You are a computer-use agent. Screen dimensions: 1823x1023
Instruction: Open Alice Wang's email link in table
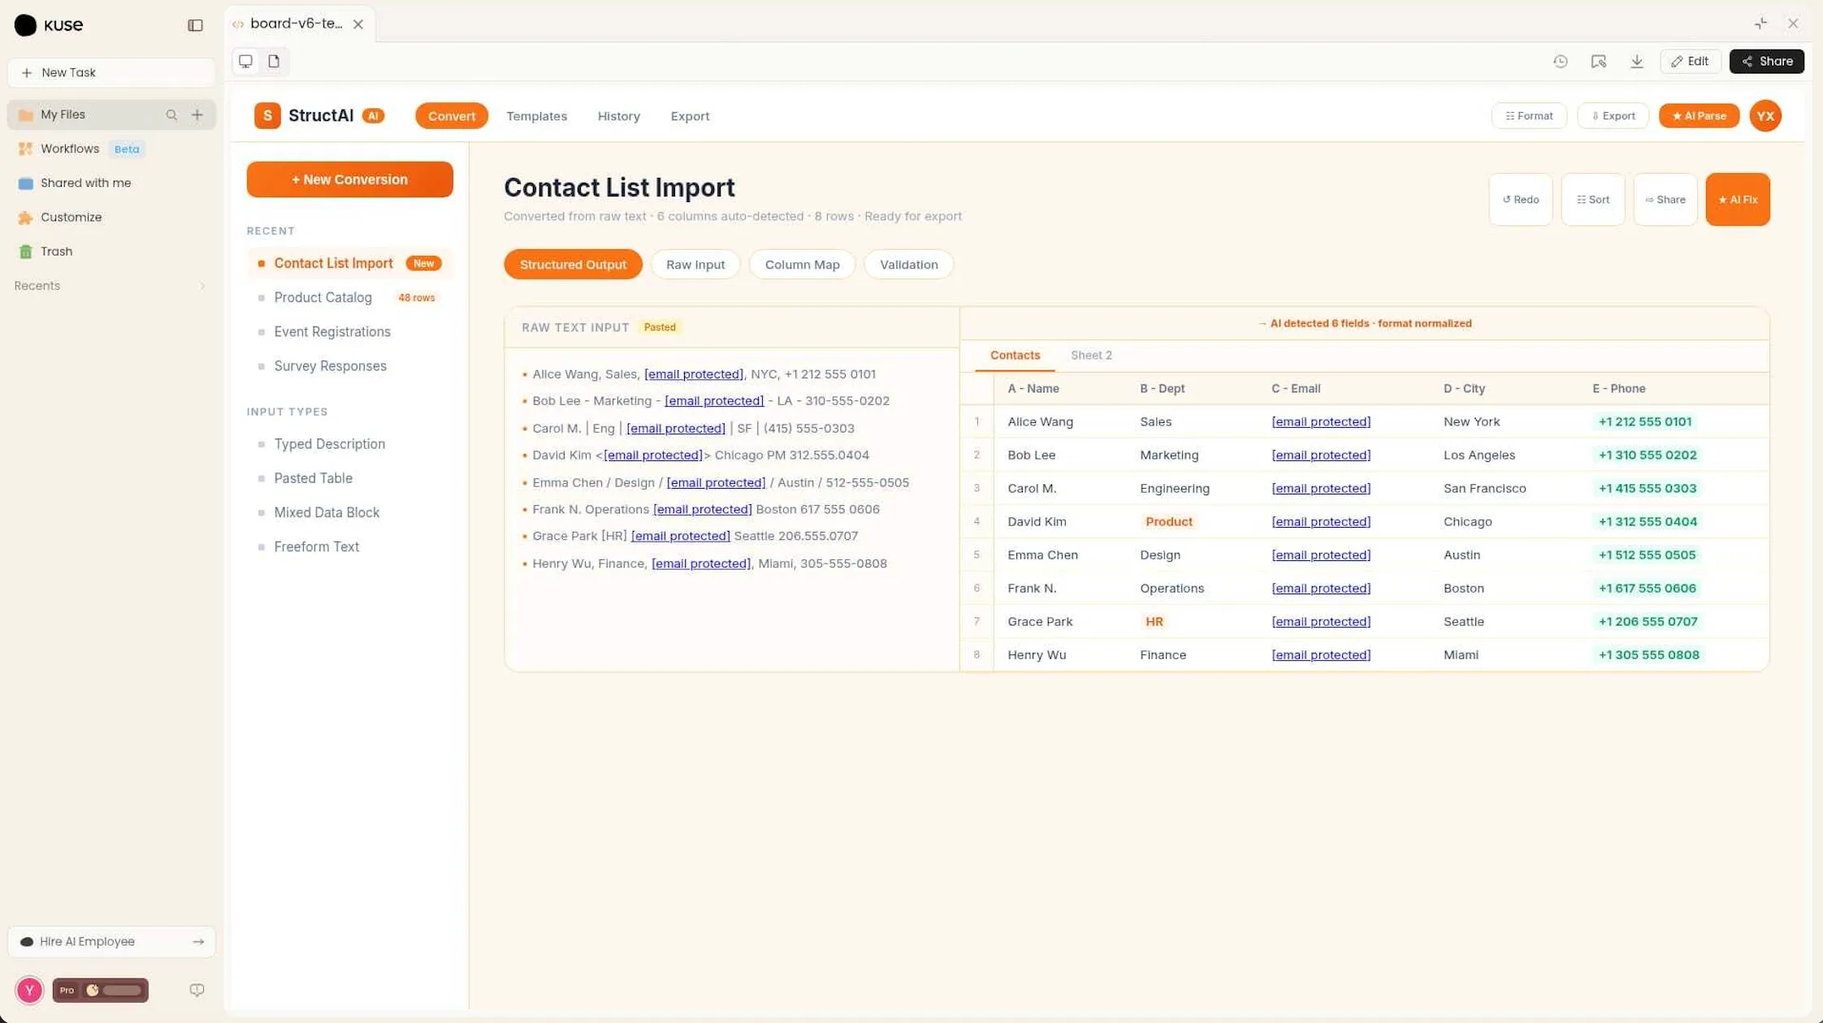tap(1320, 421)
